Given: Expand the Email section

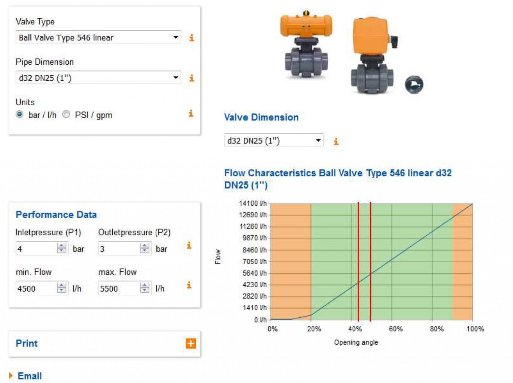Looking at the screenshot, I should coord(30,376).
